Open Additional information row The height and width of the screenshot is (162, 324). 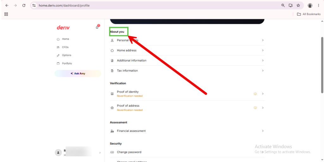187,60
